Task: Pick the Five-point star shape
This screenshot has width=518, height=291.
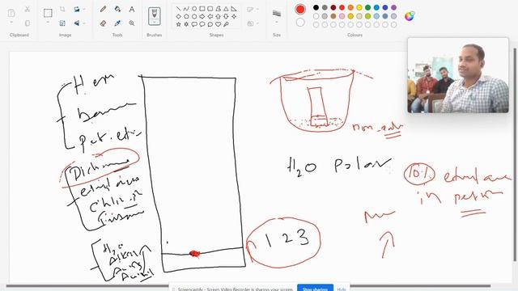Action: point(178,24)
